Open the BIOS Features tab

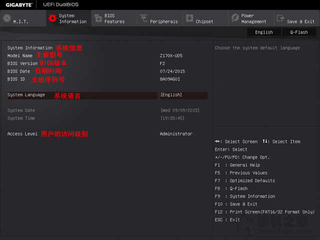tap(114, 18)
